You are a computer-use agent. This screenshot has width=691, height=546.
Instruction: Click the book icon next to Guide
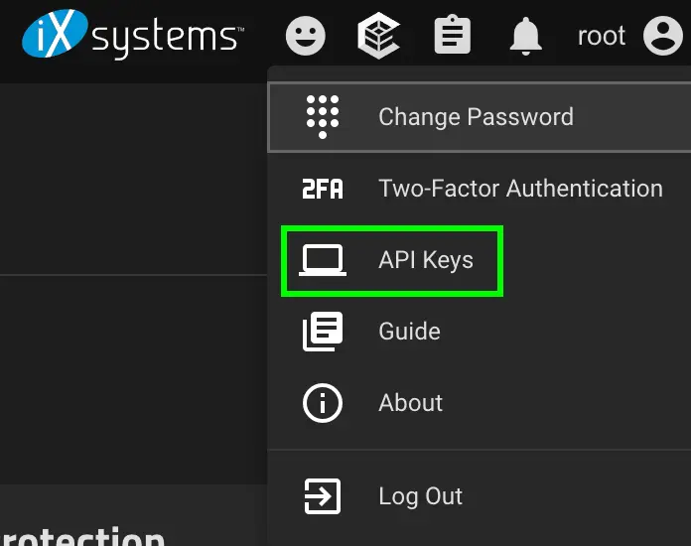click(323, 332)
